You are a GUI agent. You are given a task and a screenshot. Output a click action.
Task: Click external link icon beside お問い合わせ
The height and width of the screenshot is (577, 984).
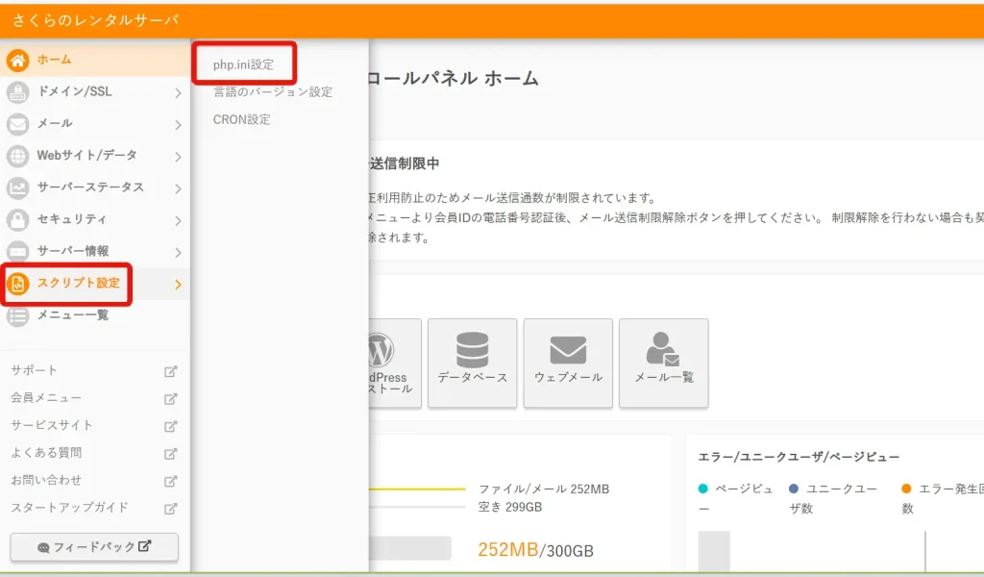pos(170,481)
